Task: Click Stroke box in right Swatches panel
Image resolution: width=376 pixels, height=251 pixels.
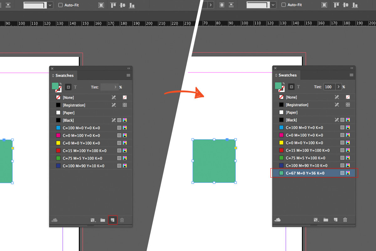Action: [283, 90]
